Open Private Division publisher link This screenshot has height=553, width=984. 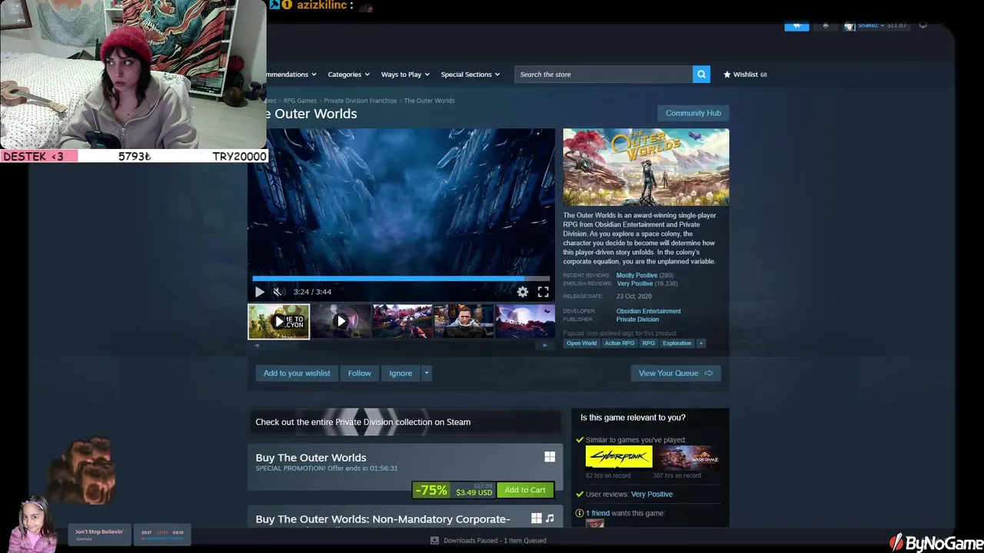point(637,320)
